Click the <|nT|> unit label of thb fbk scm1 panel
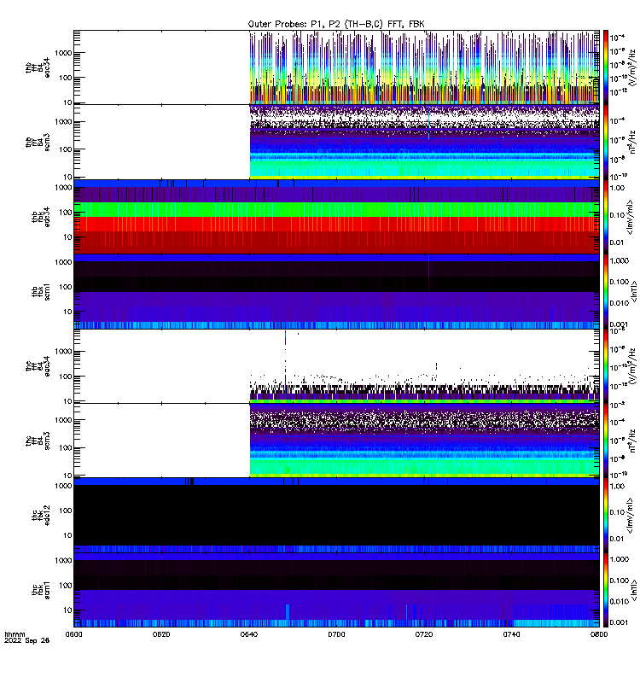Viewport: 640px width, 683px height. [633, 291]
